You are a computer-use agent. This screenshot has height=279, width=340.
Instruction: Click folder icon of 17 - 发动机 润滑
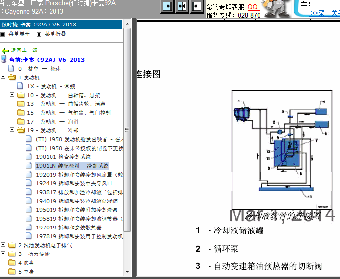[x=21, y=122]
